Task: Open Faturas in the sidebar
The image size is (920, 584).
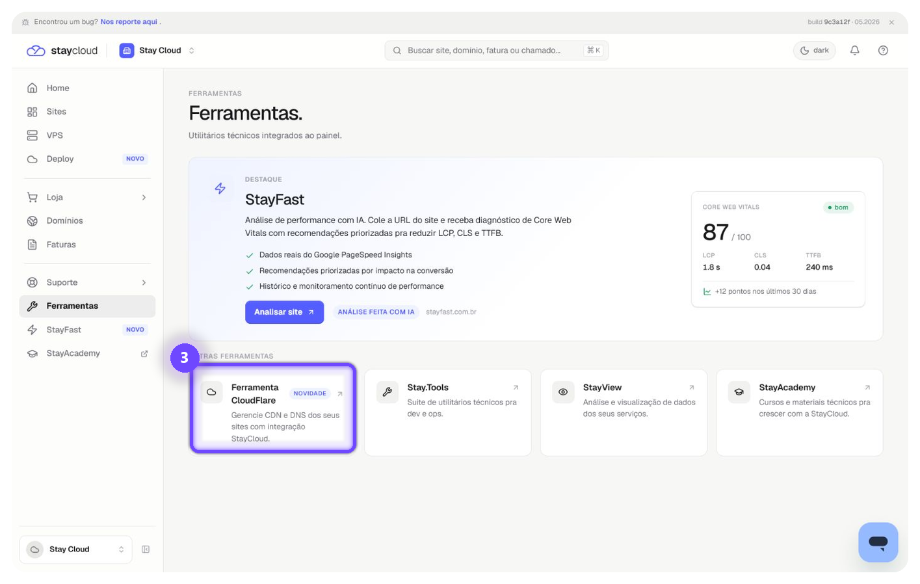Action: click(x=87, y=245)
